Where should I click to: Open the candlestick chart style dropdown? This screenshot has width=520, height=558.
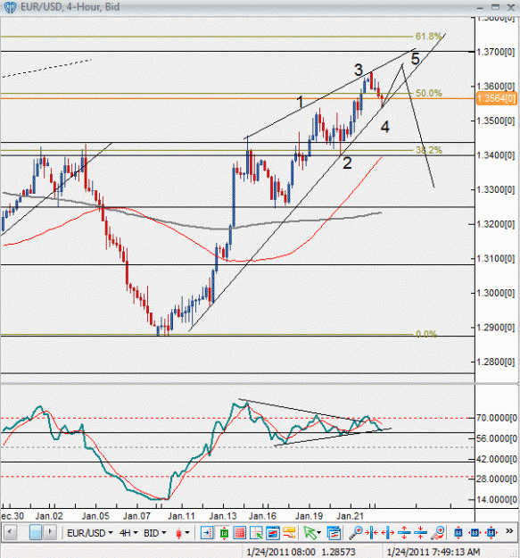tap(183, 533)
